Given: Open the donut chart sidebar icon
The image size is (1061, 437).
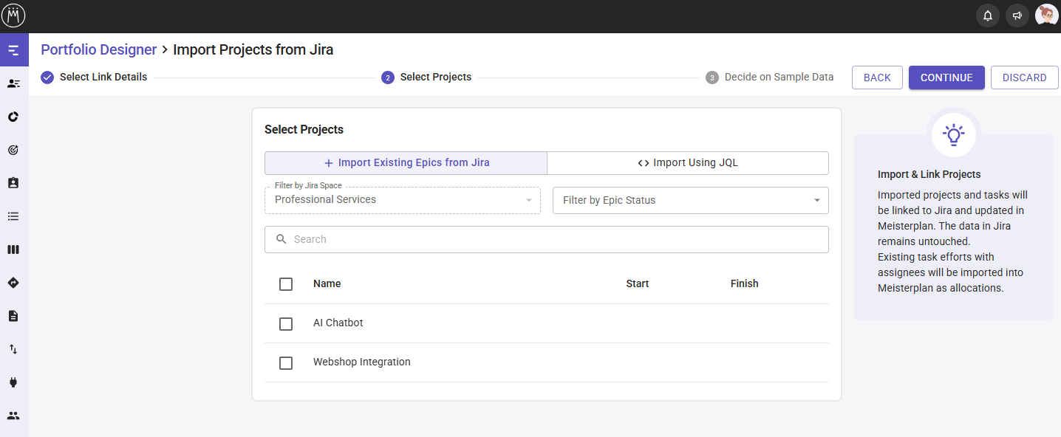Looking at the screenshot, I should (x=13, y=117).
